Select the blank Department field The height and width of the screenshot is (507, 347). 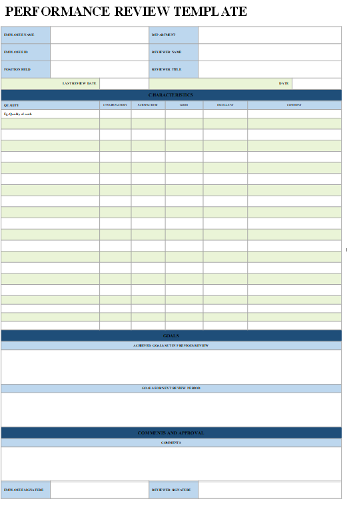[x=270, y=35]
